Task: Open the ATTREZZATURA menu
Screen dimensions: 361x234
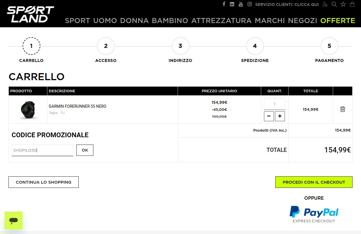Action: click(221, 21)
